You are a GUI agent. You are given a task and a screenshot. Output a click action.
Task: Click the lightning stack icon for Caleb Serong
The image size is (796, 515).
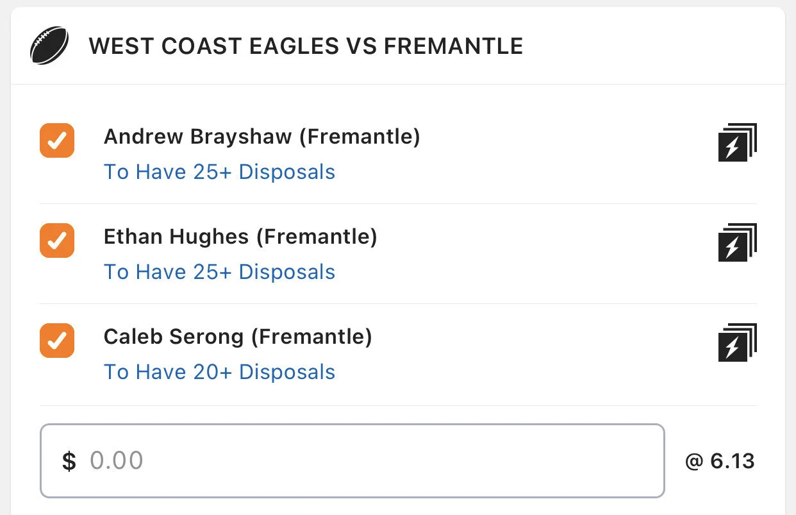[x=737, y=342]
